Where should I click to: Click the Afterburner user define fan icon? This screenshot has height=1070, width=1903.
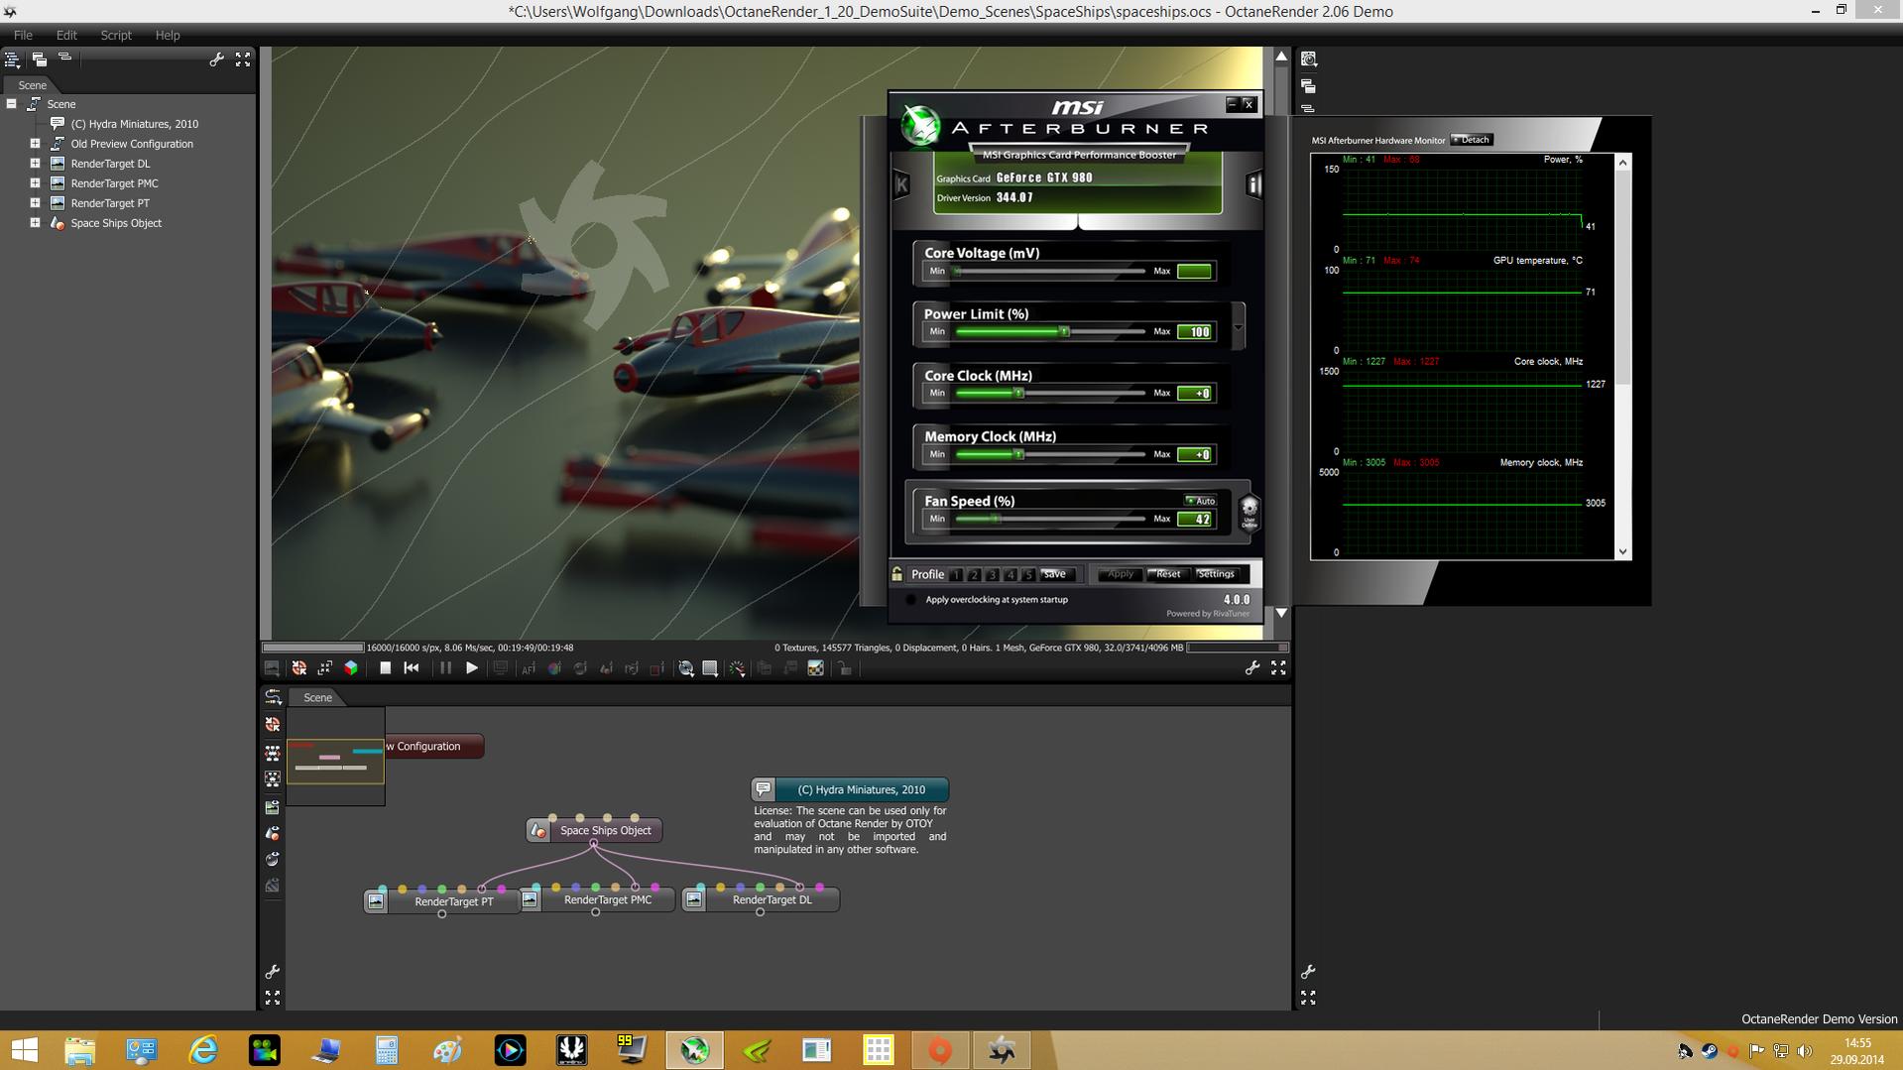tap(1249, 513)
